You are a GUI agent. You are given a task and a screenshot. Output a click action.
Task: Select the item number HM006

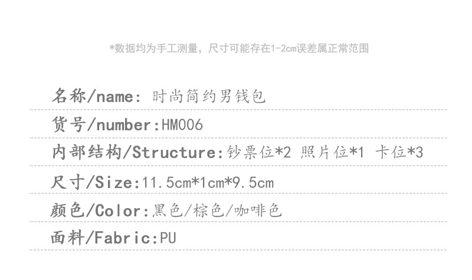(x=181, y=125)
